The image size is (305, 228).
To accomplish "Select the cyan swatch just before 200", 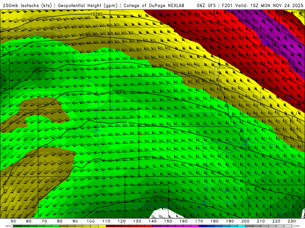I will [241, 226].
